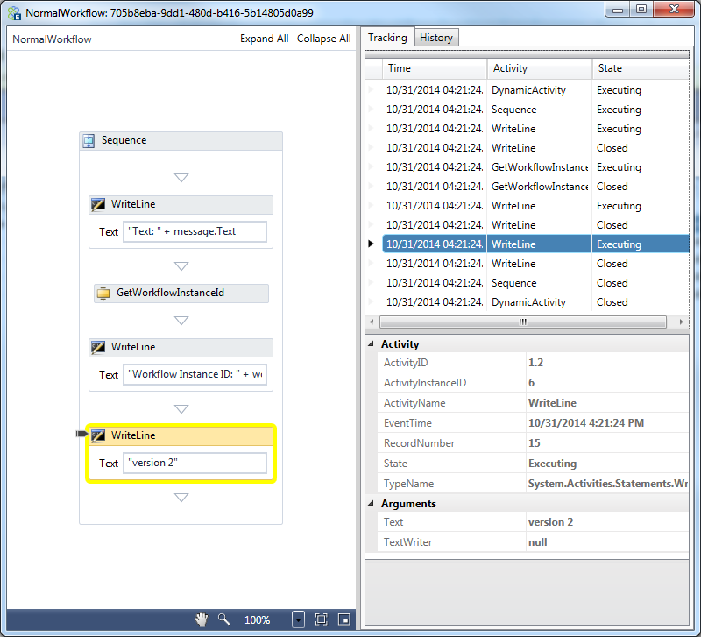
Task: Click the breakpoint marker beside version 2 WriteLine
Action: tap(81, 434)
